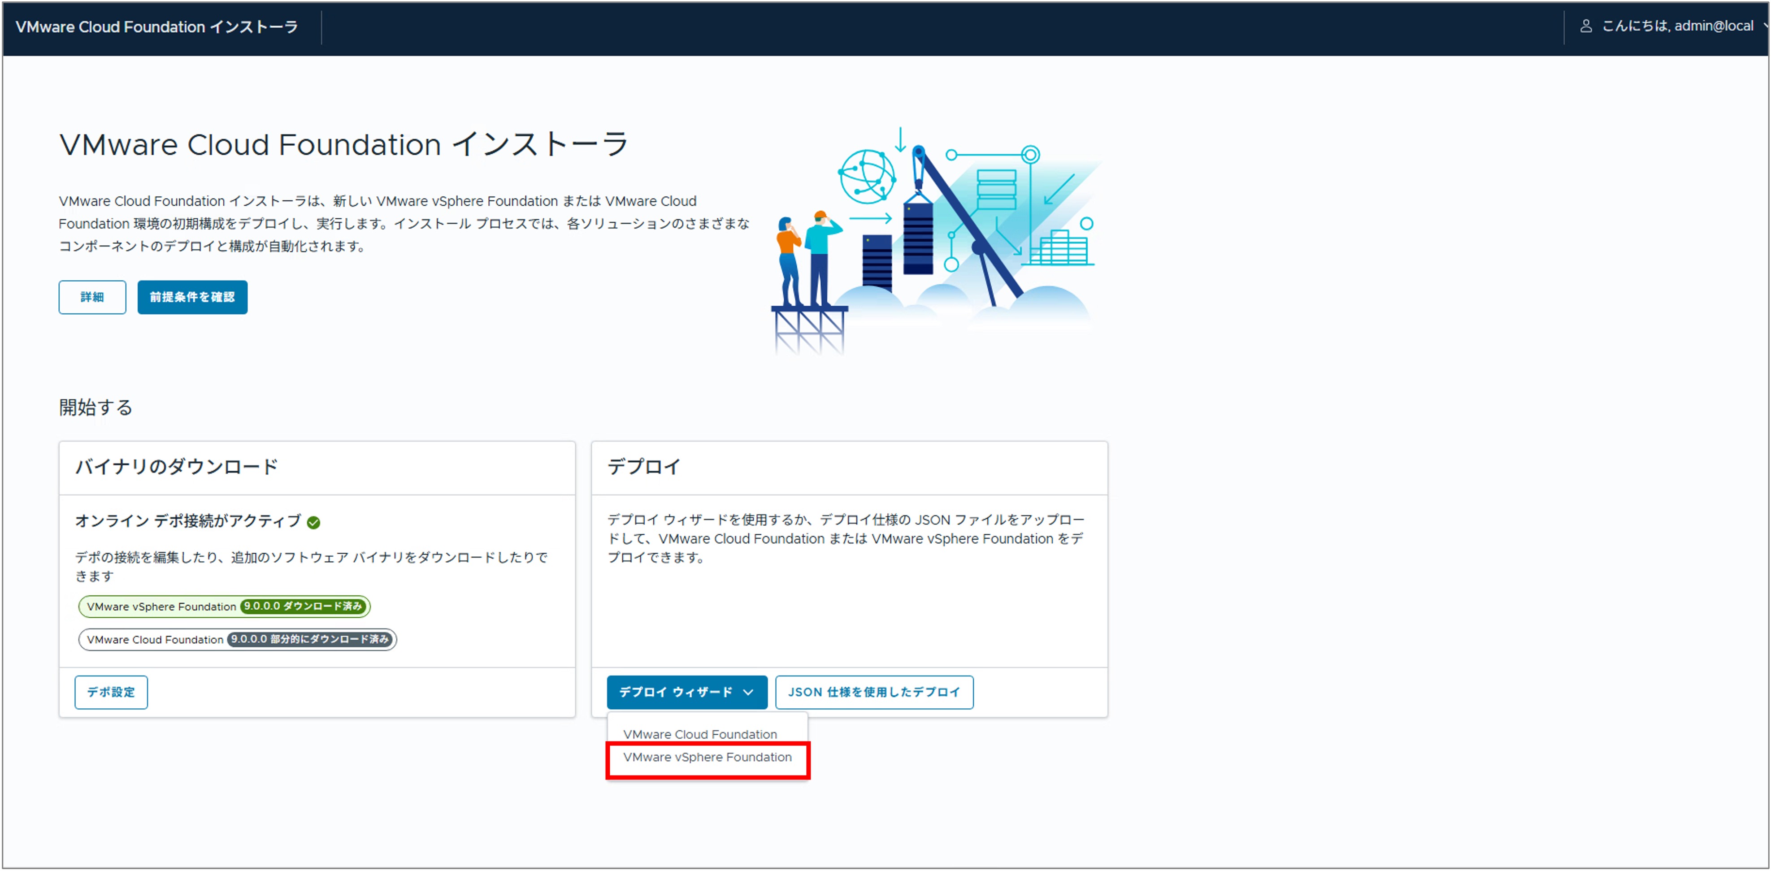Click the VMware vSphere Foundation 9.0.0.0 badge

coord(224,607)
